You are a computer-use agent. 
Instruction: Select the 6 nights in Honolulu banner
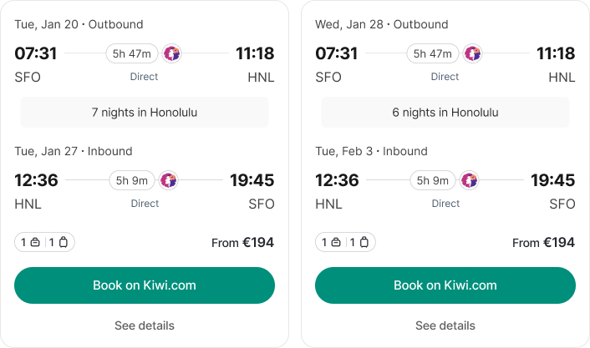coord(445,112)
